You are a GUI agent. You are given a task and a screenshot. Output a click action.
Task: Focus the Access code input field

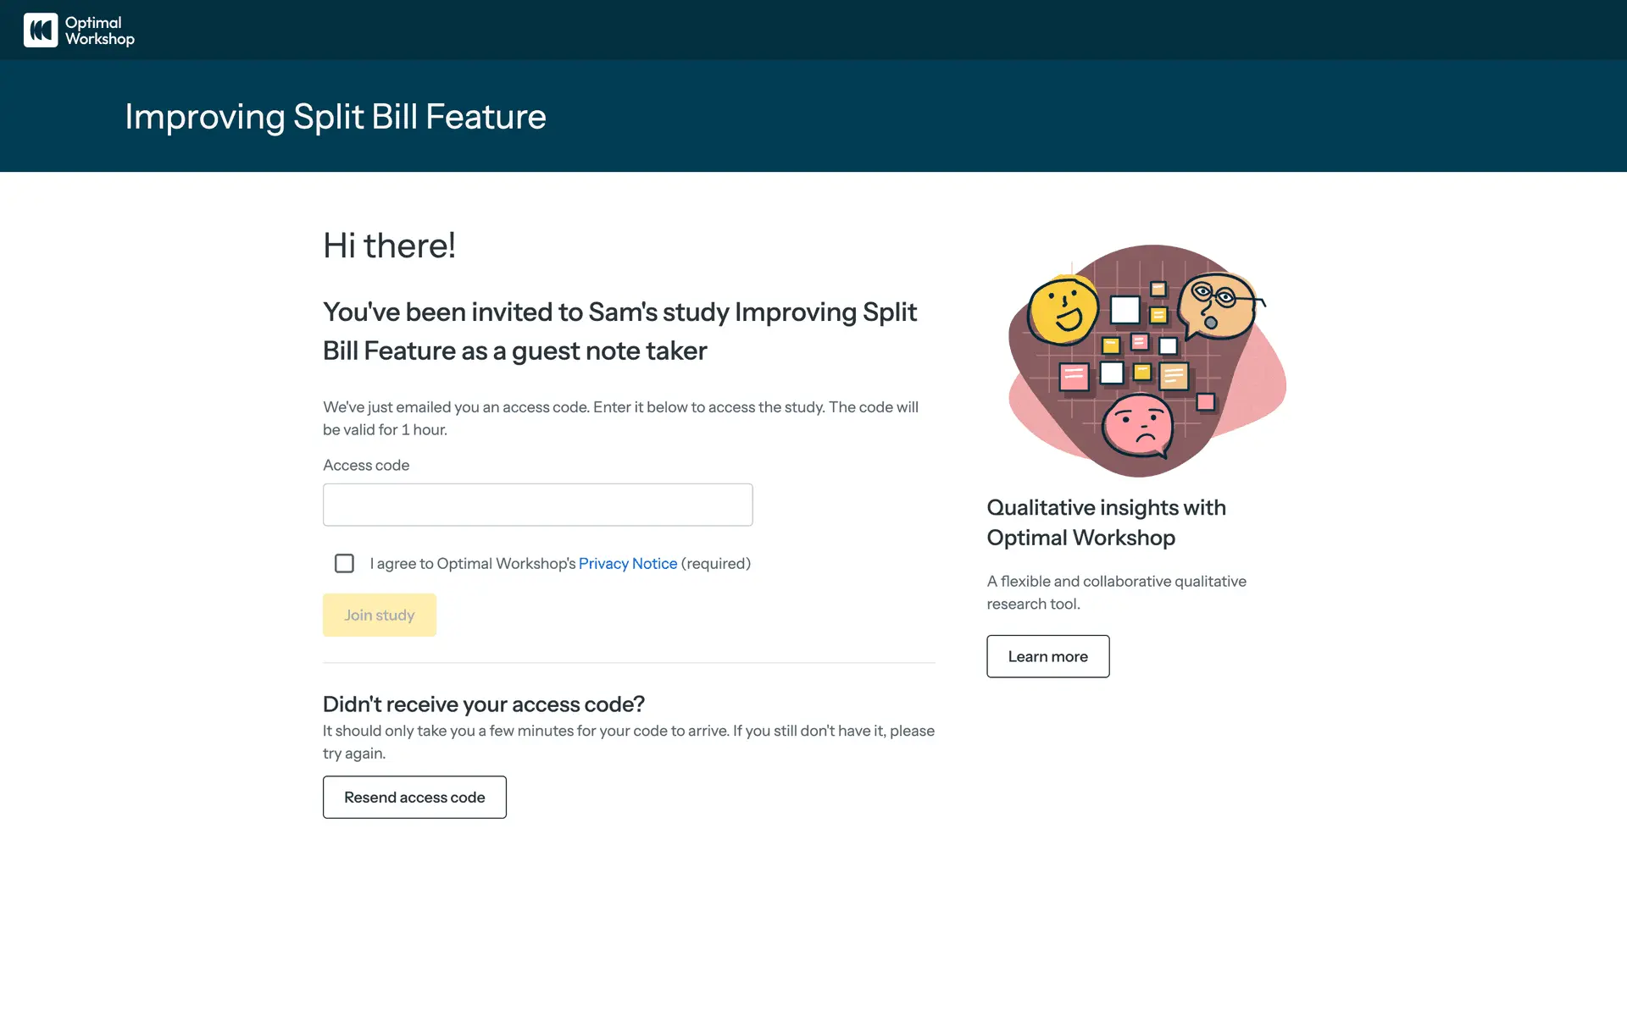click(x=537, y=505)
